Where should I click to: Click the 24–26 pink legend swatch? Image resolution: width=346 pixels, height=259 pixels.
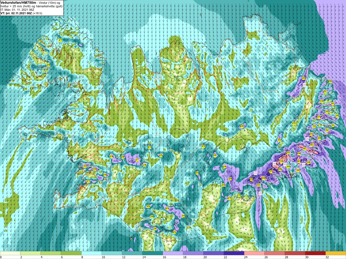click(x=254, y=253)
